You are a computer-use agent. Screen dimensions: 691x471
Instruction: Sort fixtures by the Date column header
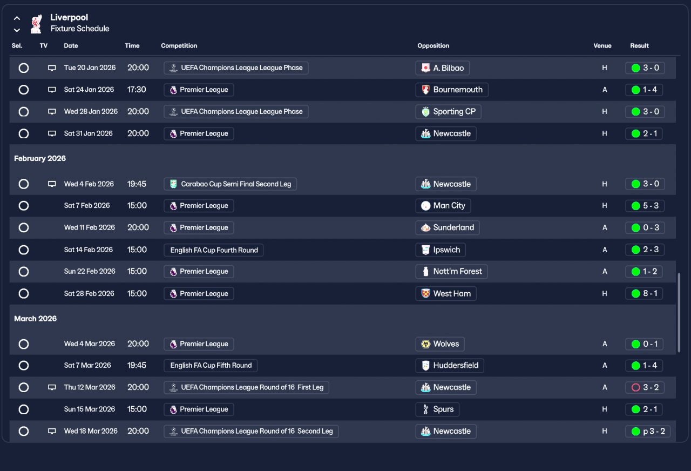(x=71, y=46)
